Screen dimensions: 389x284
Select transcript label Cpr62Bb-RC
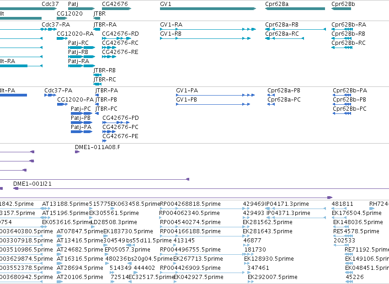(348, 43)
